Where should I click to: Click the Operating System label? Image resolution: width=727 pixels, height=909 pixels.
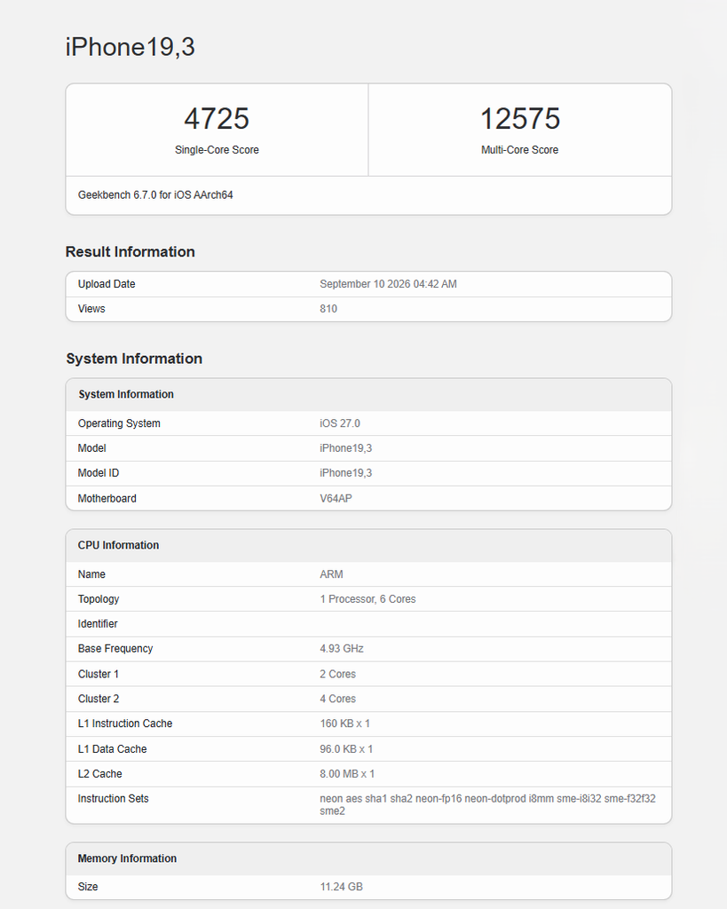(x=119, y=423)
